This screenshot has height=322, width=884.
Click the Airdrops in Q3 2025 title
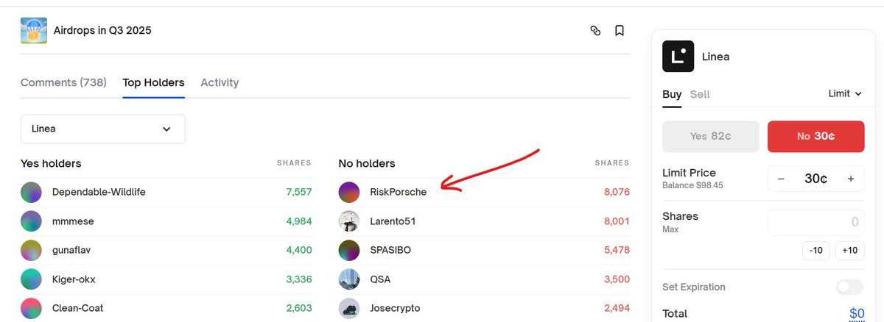(102, 31)
